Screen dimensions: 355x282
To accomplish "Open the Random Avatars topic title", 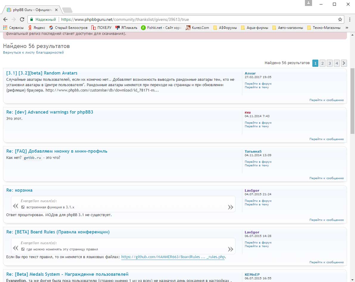I will 42,73.
